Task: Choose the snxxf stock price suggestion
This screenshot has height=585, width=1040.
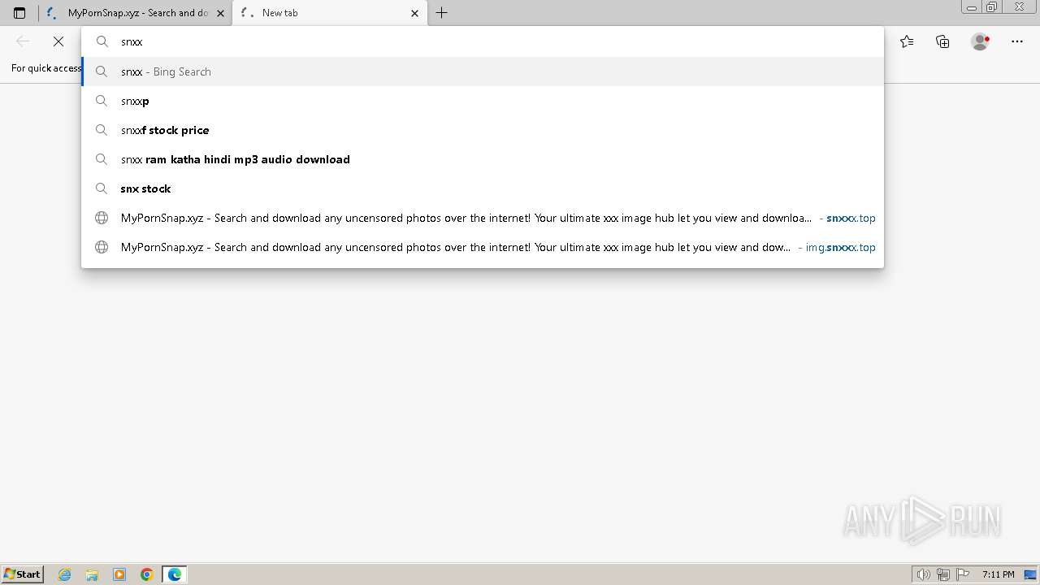Action: point(483,130)
